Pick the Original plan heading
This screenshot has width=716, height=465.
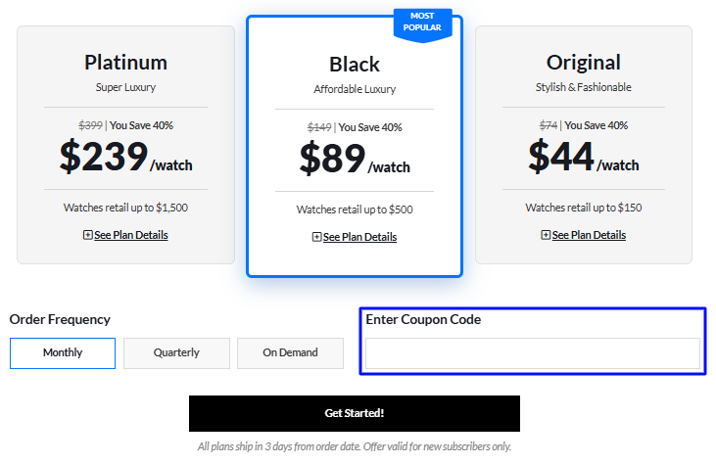(584, 62)
